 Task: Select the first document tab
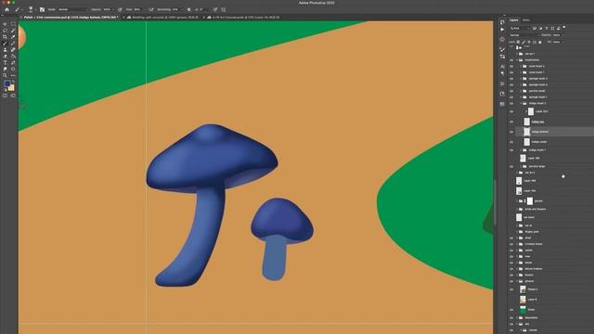pos(71,18)
